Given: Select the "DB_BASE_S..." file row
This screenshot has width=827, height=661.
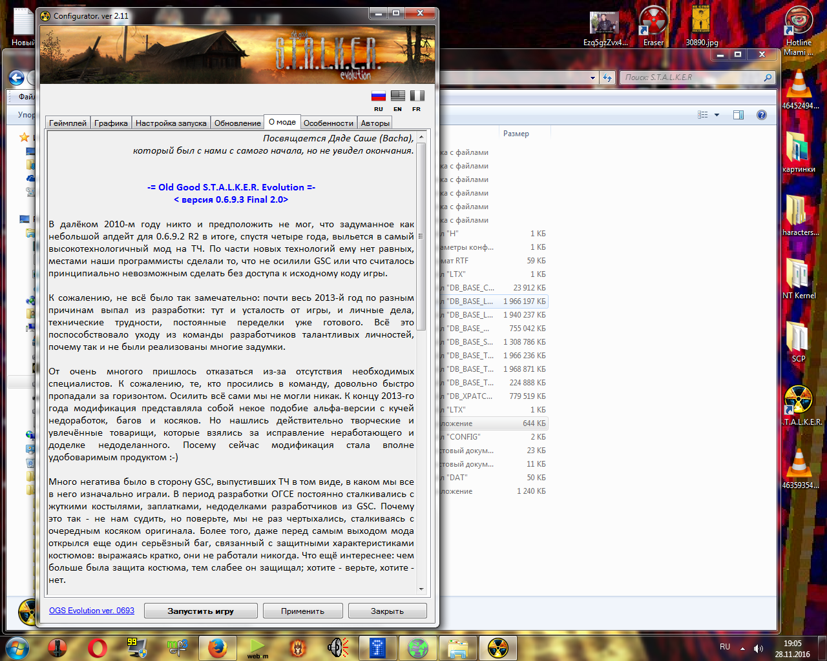Looking at the screenshot, I should pos(493,342).
